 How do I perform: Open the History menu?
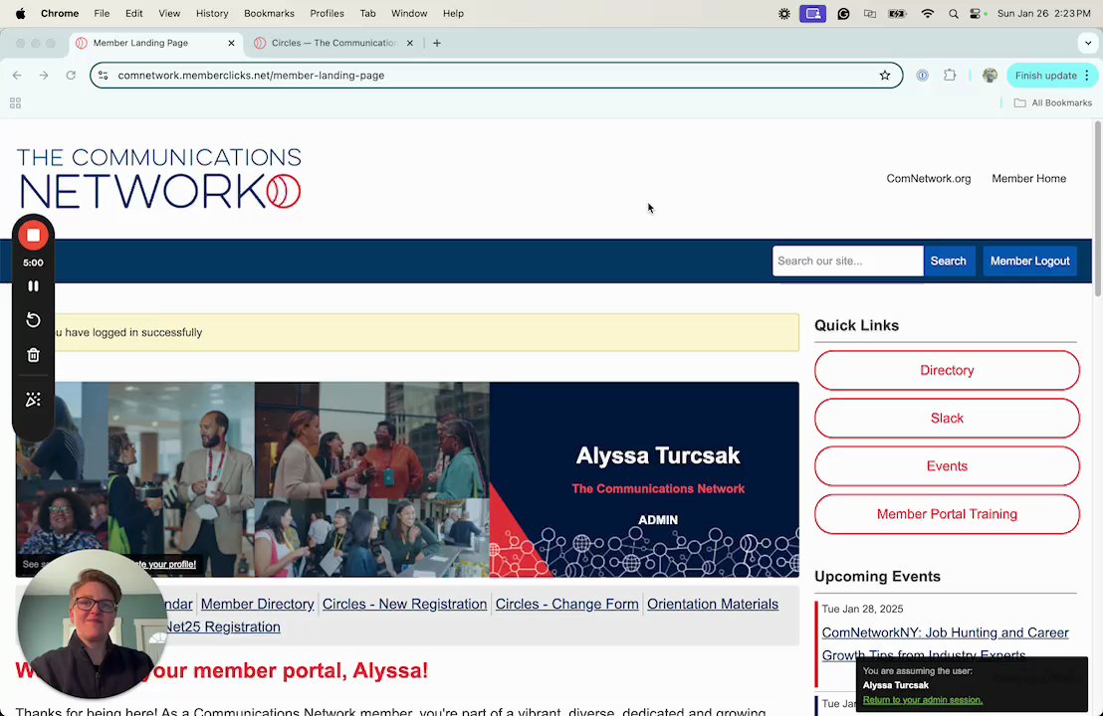[x=212, y=13]
